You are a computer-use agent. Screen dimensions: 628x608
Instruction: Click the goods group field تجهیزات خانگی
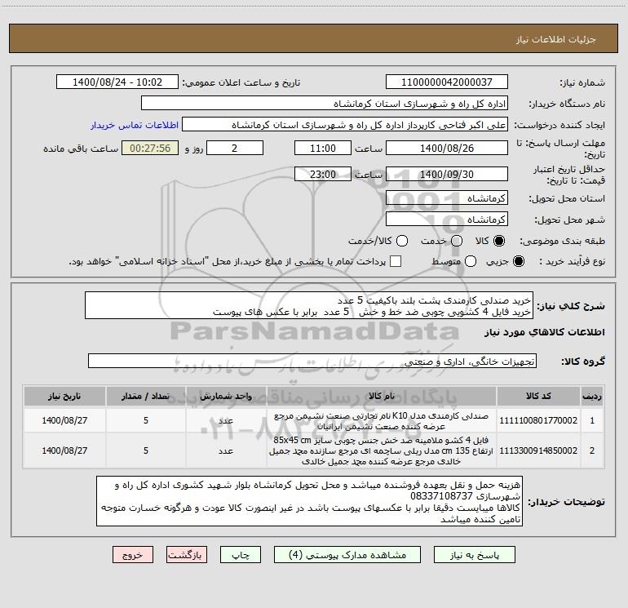coord(312,361)
